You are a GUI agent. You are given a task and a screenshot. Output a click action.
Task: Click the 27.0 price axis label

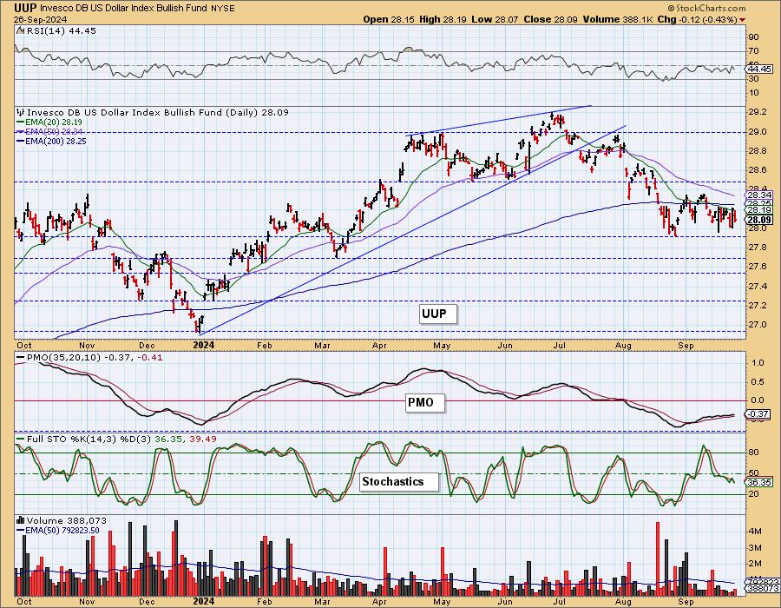[x=757, y=325]
